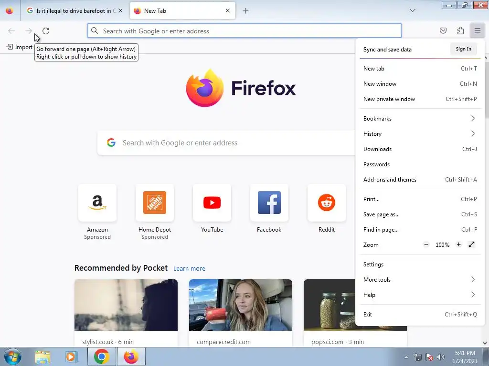Viewport: 489px width, 366px height.
Task: Close the barefoot driving Google tab
Action: tap(120, 10)
